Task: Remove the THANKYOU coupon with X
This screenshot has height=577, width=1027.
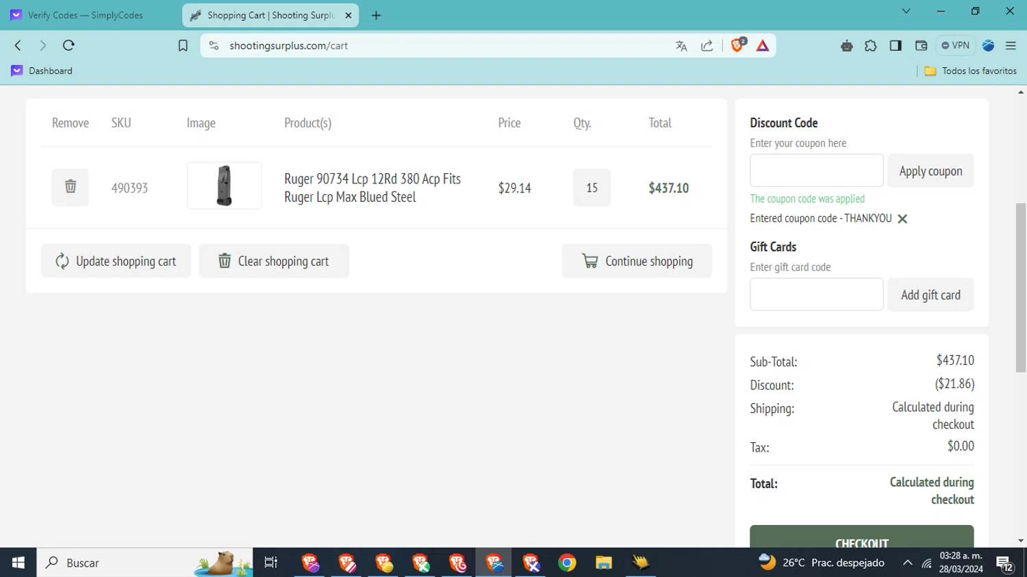Action: click(902, 219)
